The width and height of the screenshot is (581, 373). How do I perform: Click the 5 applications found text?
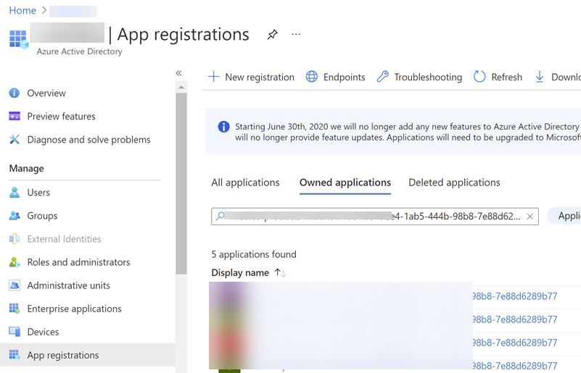pos(254,255)
